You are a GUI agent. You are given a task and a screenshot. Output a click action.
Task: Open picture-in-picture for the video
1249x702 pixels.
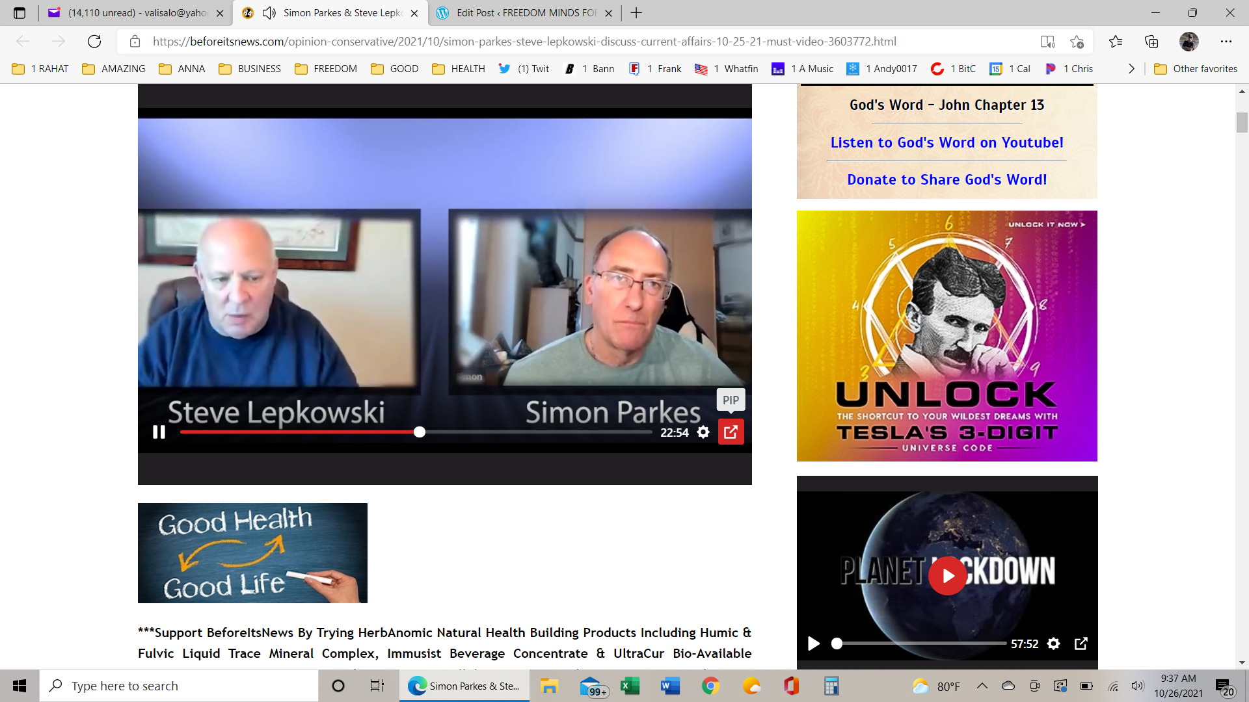click(x=731, y=432)
